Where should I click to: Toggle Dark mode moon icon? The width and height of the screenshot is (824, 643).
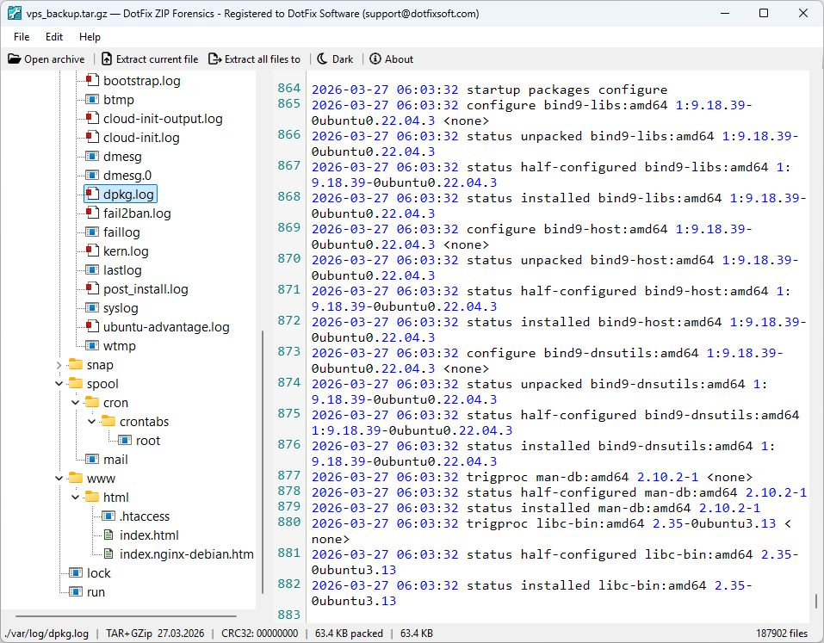(x=322, y=59)
